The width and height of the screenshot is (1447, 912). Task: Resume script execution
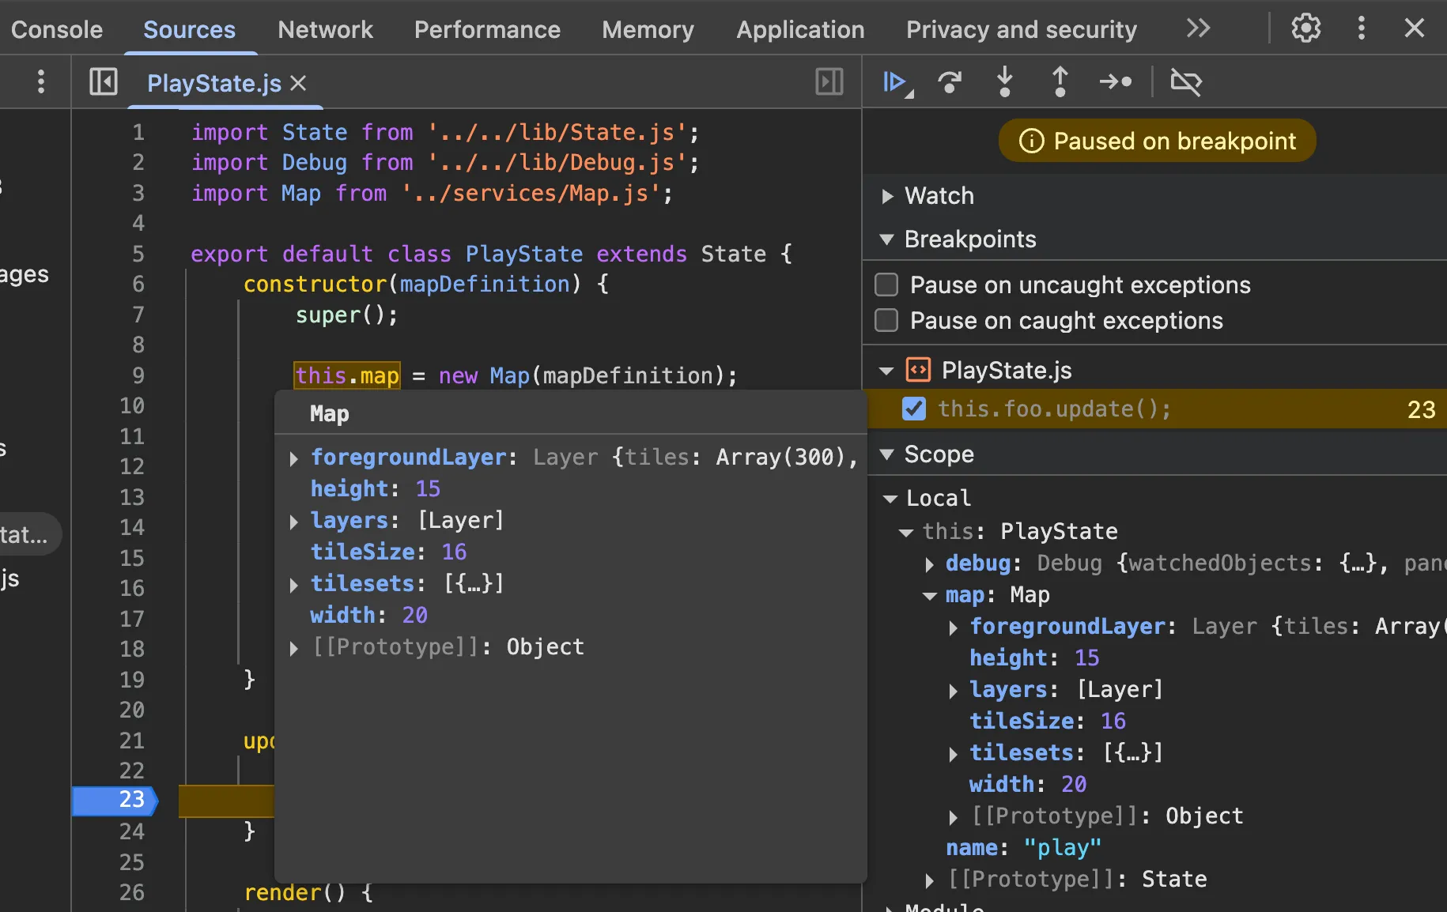[895, 82]
